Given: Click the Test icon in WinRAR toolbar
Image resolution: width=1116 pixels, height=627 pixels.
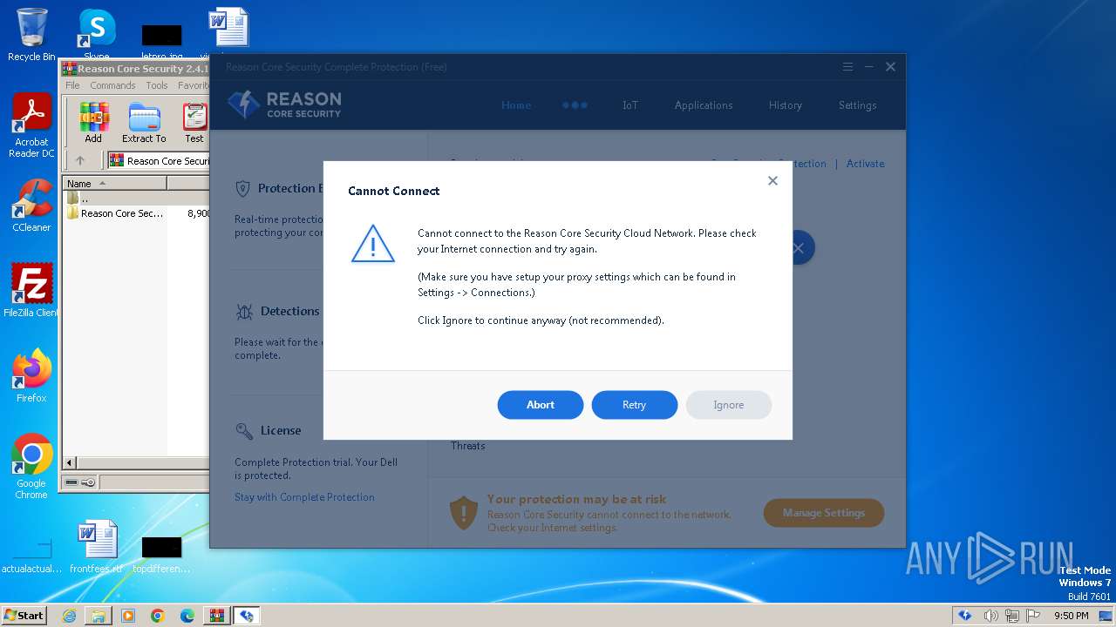Looking at the screenshot, I should pos(194,123).
